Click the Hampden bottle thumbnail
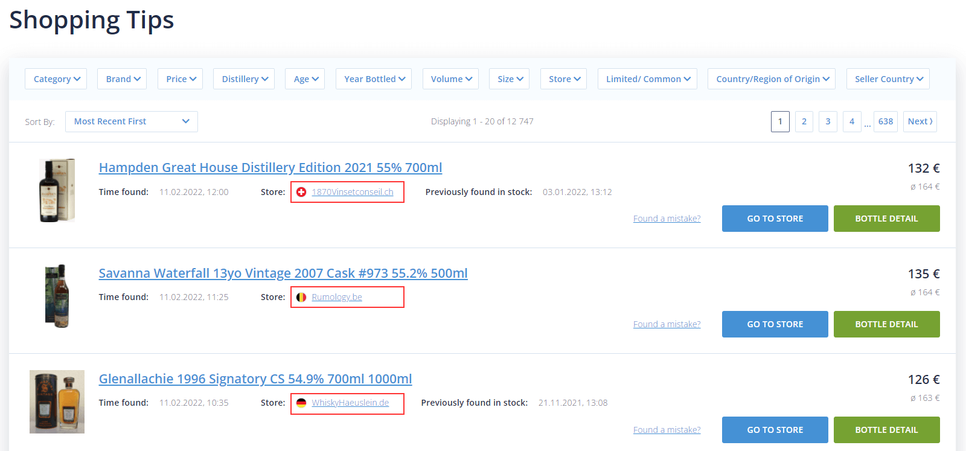 coord(57,191)
